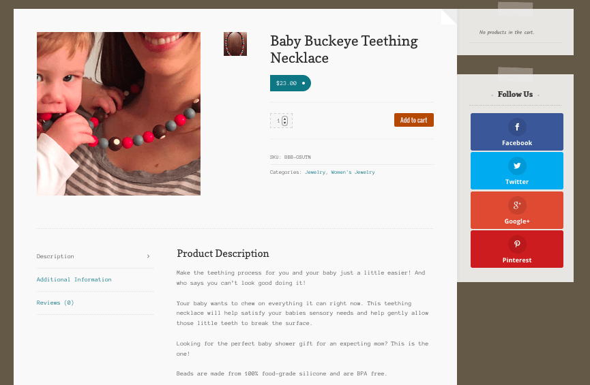Viewport: 590px width, 385px height.
Task: Click the chevron beside the Description tab
Action: pyautogui.click(x=148, y=256)
